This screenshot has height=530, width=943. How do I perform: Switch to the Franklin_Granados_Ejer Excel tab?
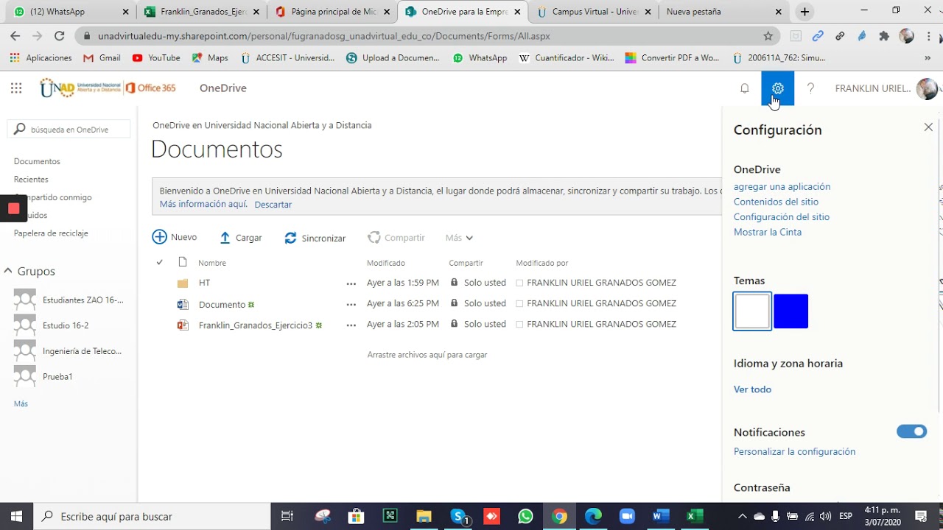[203, 12]
